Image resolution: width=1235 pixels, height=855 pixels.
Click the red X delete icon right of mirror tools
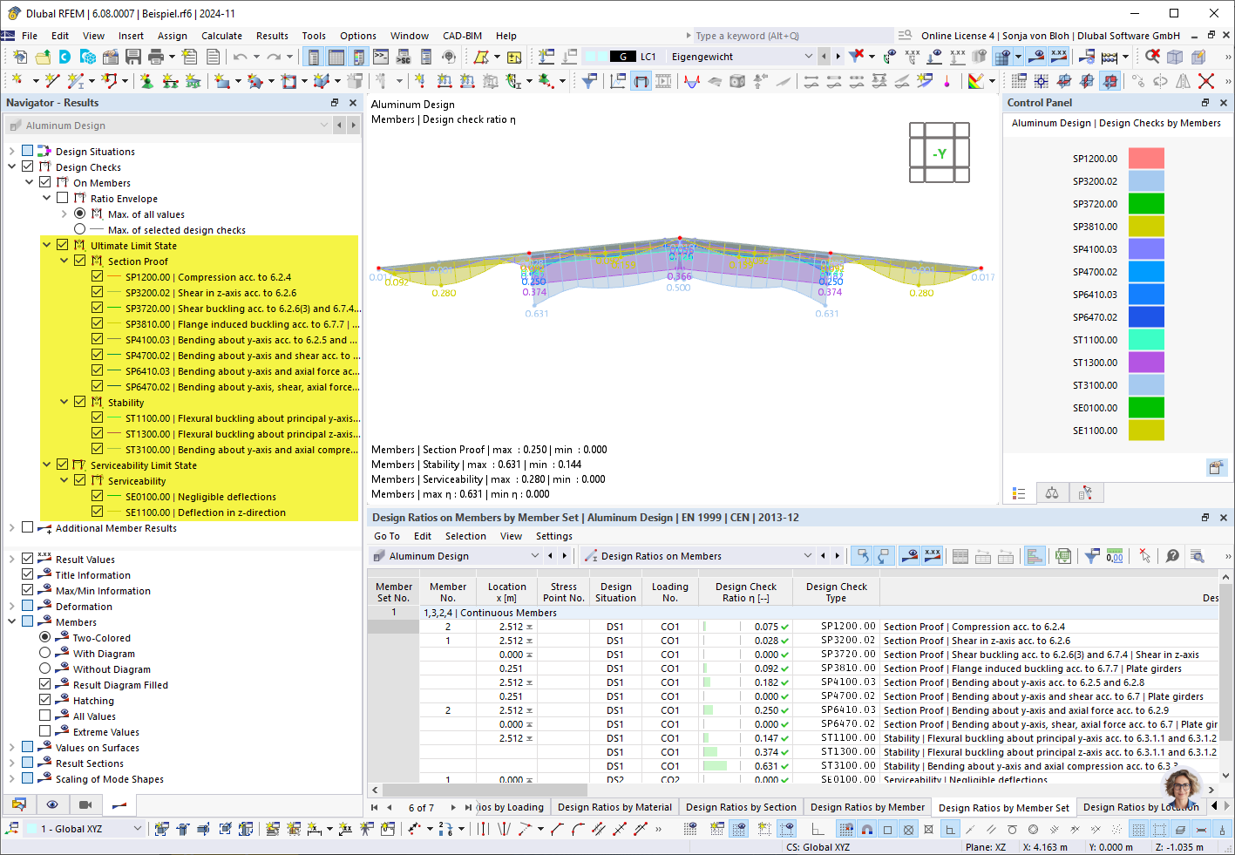[1206, 81]
